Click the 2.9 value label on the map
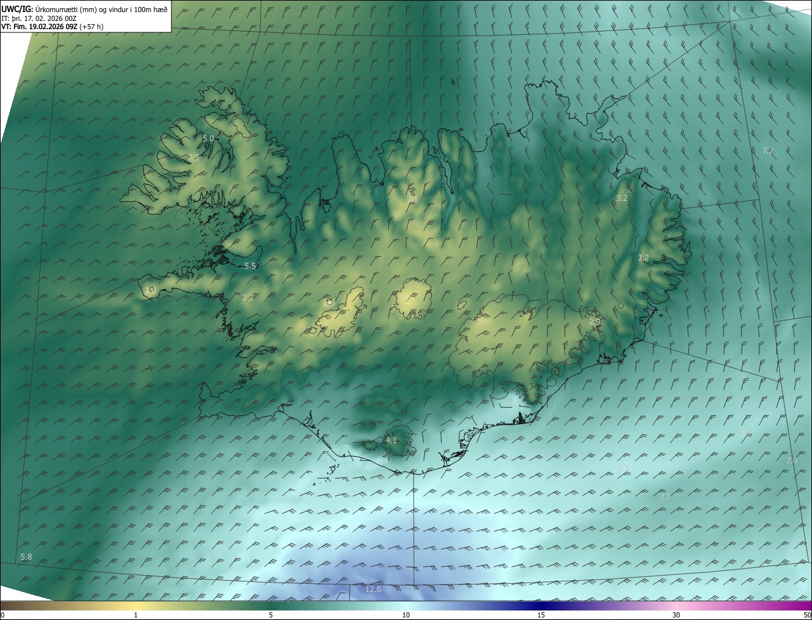 pyautogui.click(x=594, y=322)
